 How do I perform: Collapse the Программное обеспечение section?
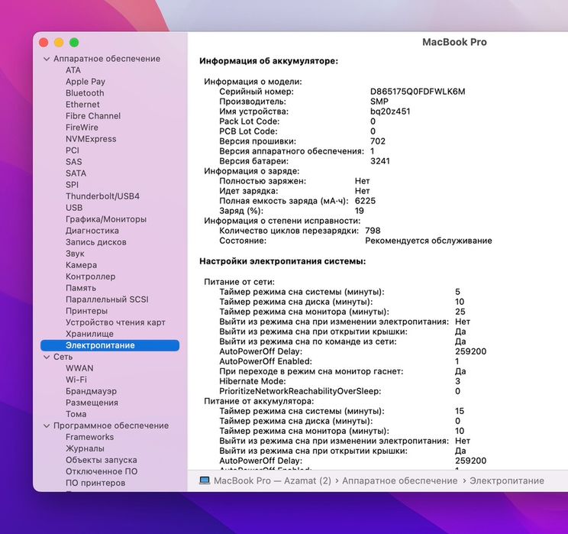click(x=47, y=426)
